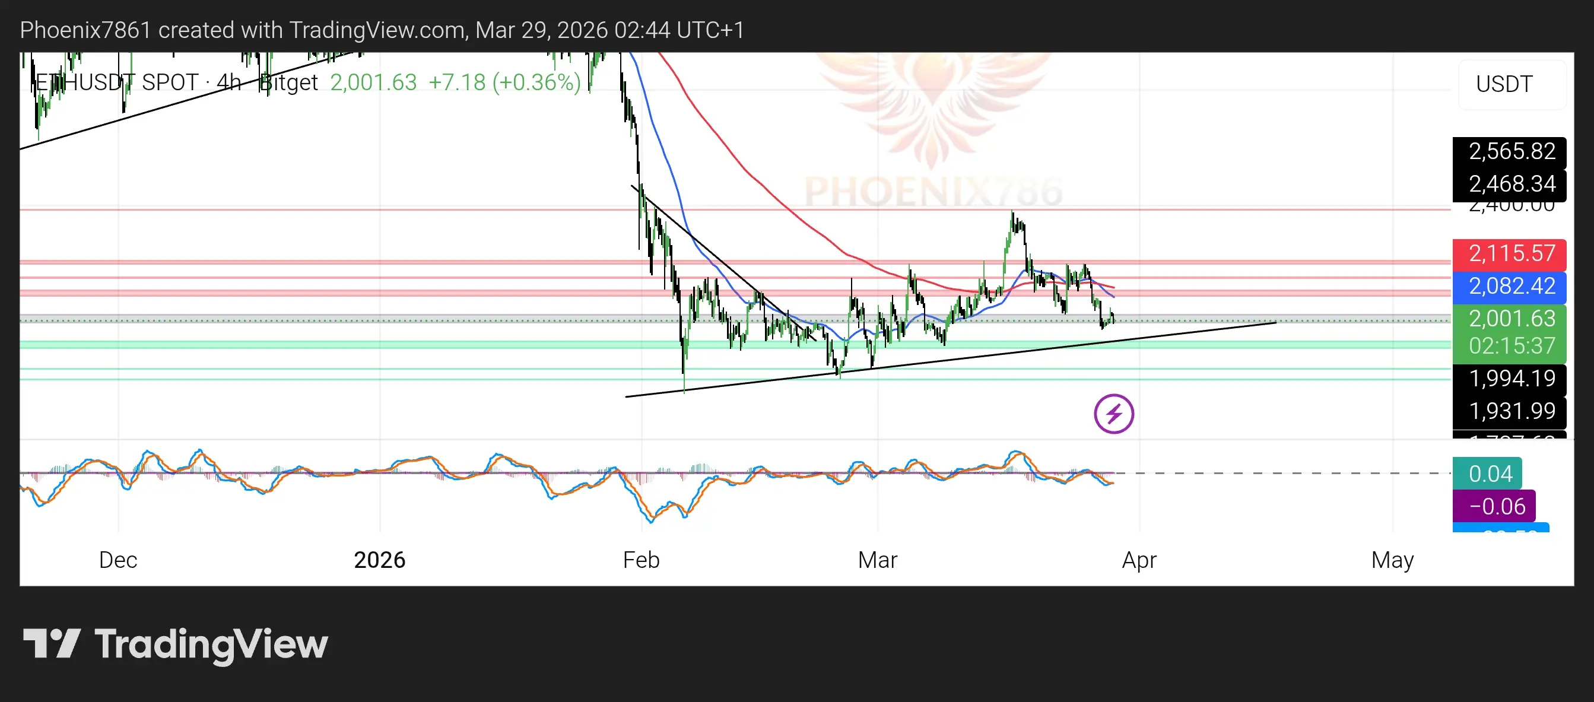Click the Mar label on time axis

[877, 560]
